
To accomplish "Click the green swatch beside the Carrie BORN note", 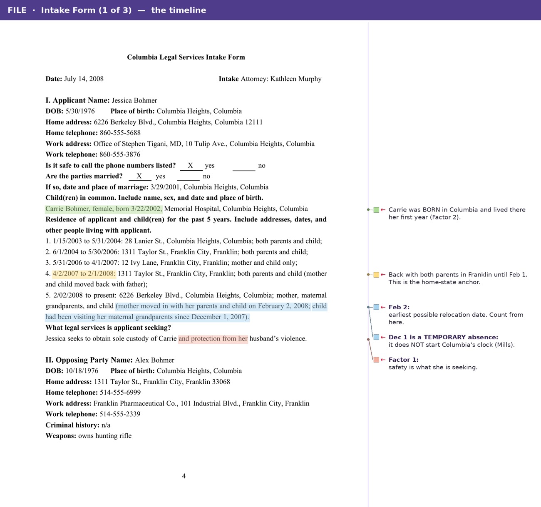I will (376, 210).
